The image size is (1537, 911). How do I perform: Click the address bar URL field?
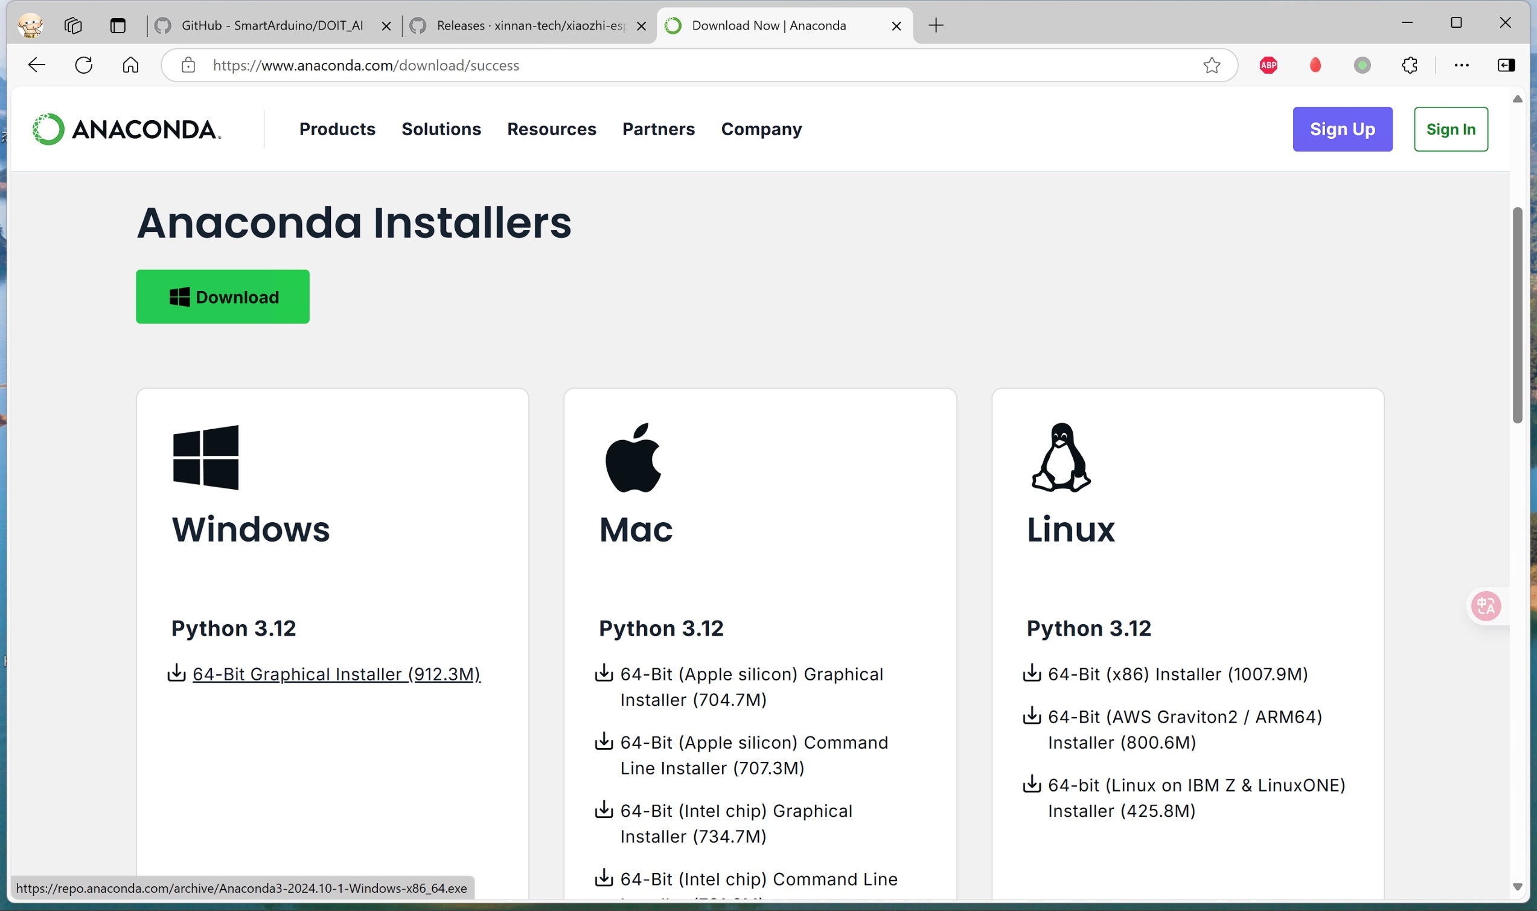coord(675,65)
